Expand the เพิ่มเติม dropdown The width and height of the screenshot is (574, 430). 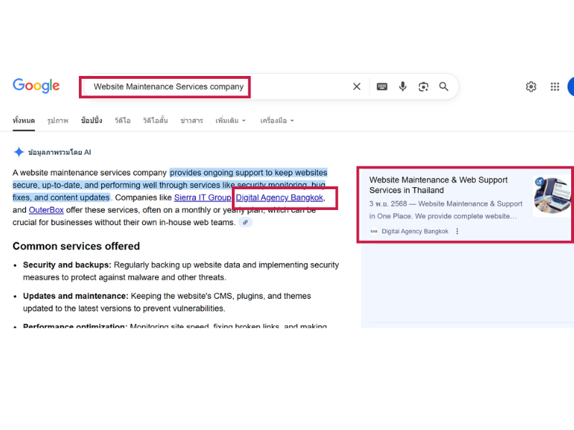[x=230, y=120]
